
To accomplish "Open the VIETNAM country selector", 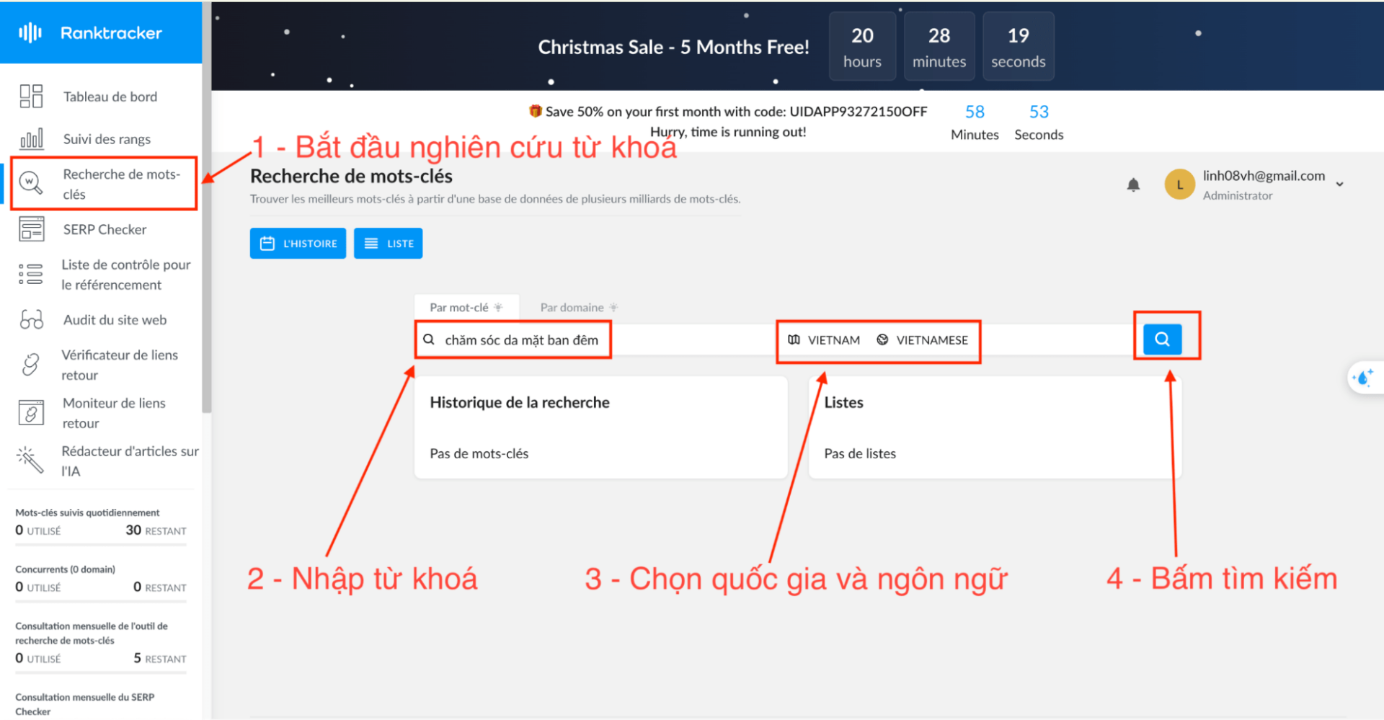I will click(824, 339).
